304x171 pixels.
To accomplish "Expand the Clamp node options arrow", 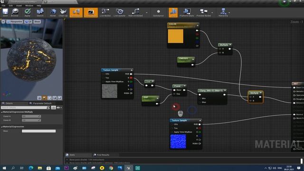I will (225, 90).
